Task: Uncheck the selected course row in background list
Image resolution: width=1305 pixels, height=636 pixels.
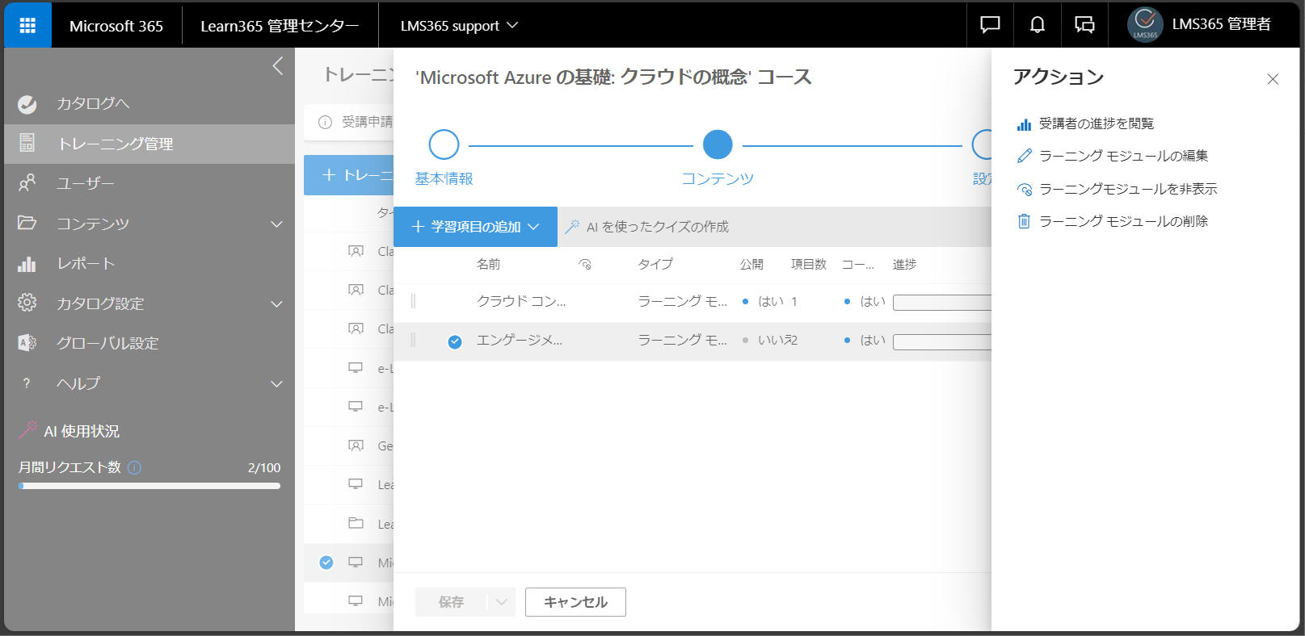Action: coord(326,563)
